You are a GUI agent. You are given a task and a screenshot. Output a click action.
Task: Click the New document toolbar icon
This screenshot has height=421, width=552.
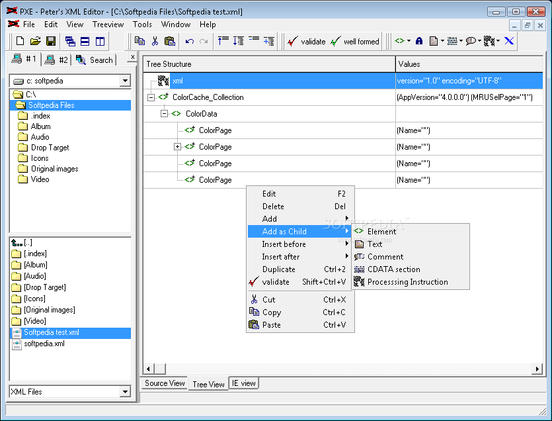(20, 41)
